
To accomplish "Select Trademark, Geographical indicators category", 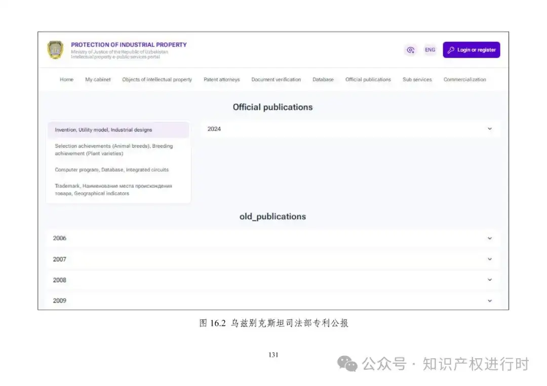I will [118, 189].
